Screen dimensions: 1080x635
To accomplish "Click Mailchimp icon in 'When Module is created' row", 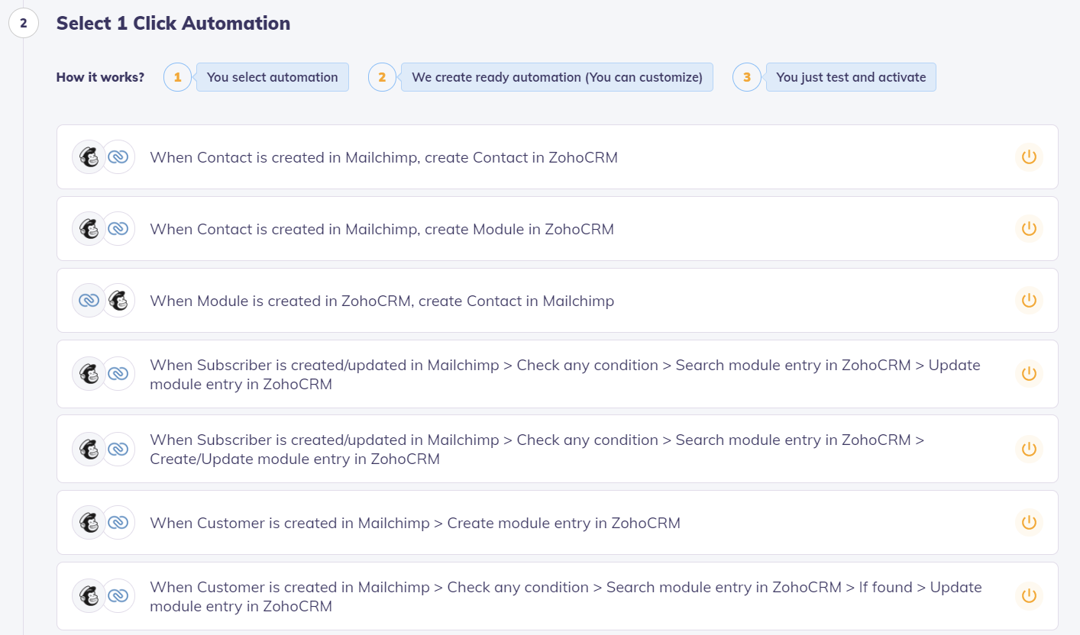I will click(118, 301).
